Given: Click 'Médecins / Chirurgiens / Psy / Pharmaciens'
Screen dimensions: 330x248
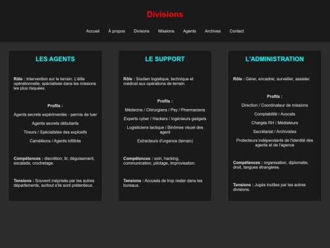Looking at the screenshot, I should tap(165, 110).
